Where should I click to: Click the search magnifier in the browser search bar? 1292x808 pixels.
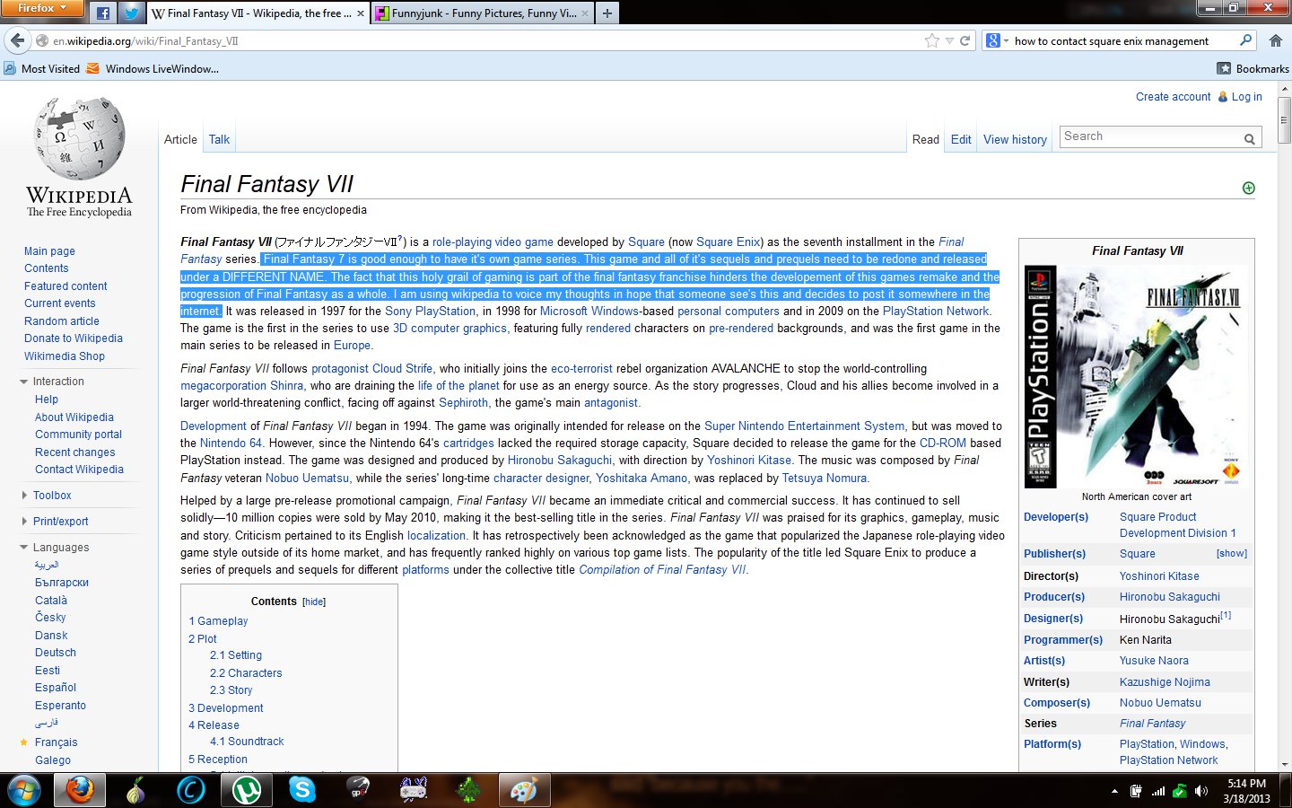1246,40
